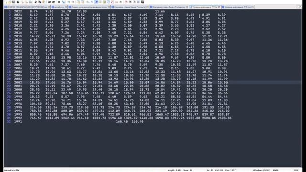Redo the last undone edit
The height and width of the screenshot is (172, 306).
[x=53, y=2]
